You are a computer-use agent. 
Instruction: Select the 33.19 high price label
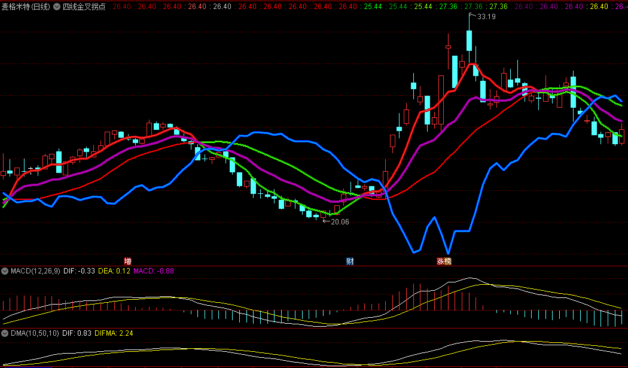pyautogui.click(x=486, y=16)
